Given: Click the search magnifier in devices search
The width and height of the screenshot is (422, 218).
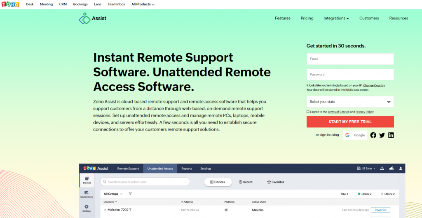Looking at the screenshot, I should [105, 182].
